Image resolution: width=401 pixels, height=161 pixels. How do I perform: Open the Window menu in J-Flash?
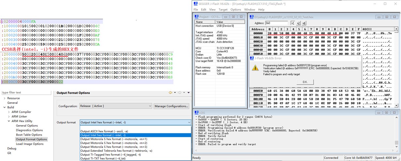click(249, 9)
